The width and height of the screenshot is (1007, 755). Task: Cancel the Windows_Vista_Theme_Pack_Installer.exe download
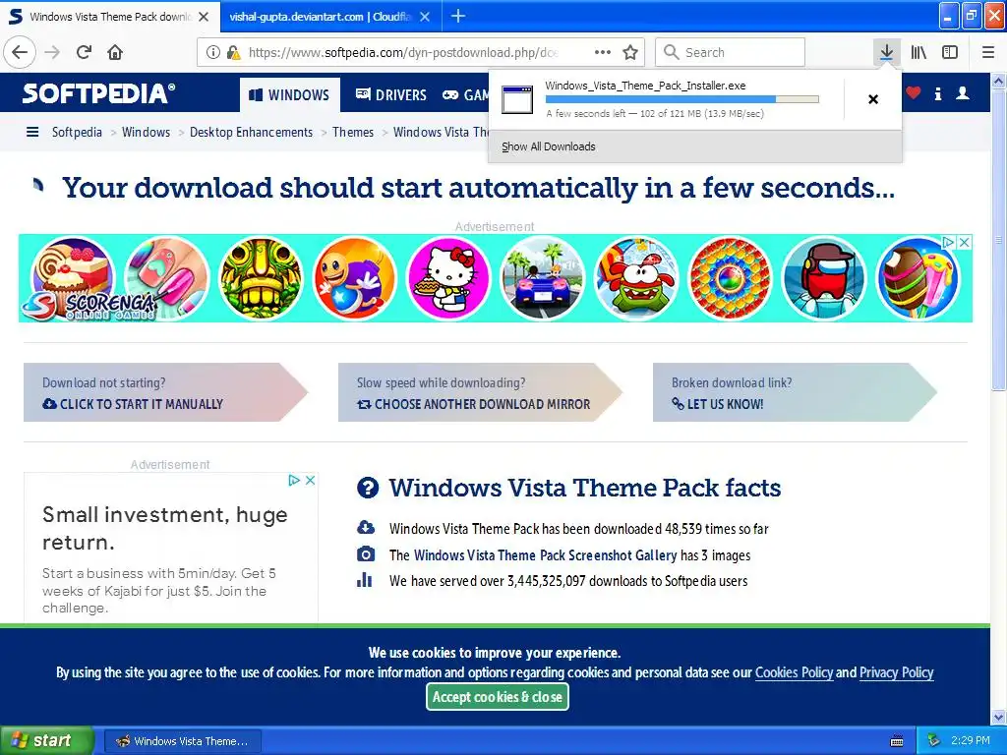pos(873,99)
